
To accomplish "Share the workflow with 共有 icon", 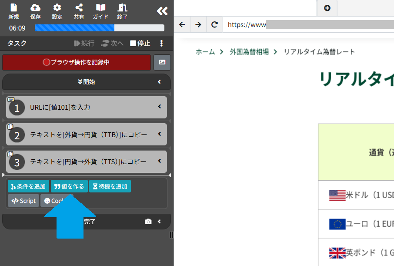I will (x=78, y=12).
